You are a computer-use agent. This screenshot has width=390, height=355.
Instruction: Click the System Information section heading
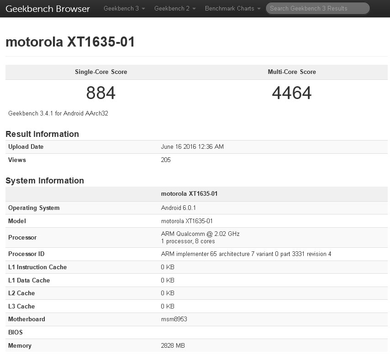click(45, 181)
